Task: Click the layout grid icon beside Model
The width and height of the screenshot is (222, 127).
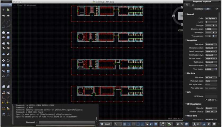Action: click(102, 124)
